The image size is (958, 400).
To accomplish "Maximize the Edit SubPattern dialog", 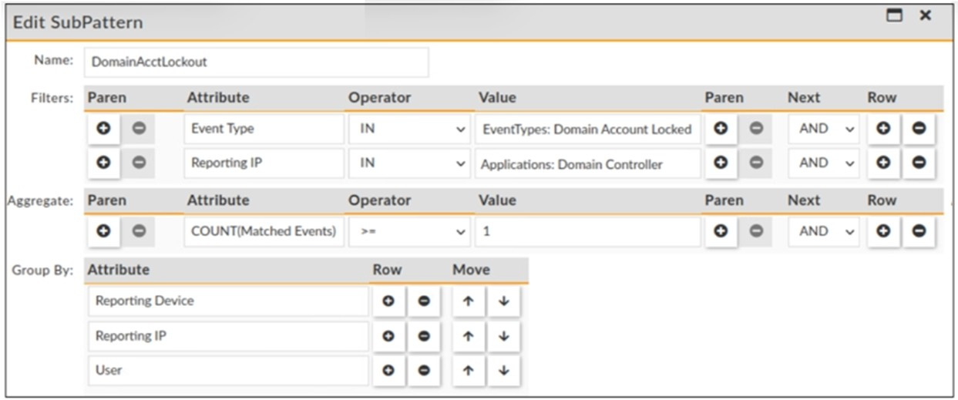I will (x=894, y=15).
